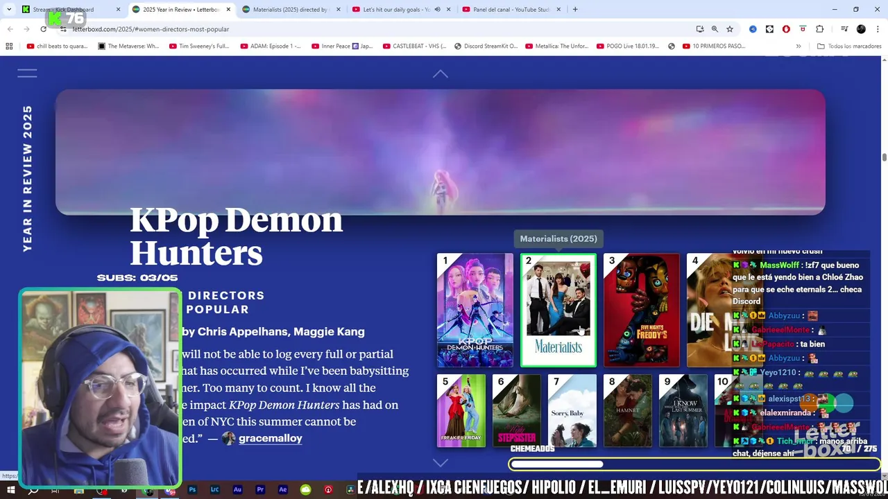
Task: Open the Chrome profile avatar
Action: pos(861,29)
